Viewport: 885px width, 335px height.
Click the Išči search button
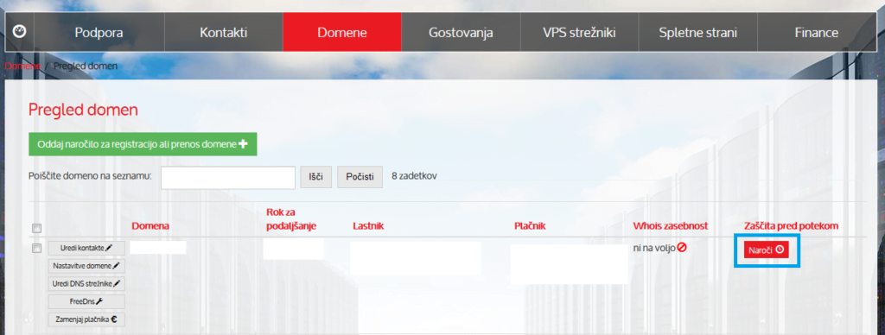315,176
